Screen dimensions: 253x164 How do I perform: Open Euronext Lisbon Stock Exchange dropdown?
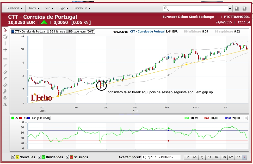pyautogui.click(x=190, y=17)
